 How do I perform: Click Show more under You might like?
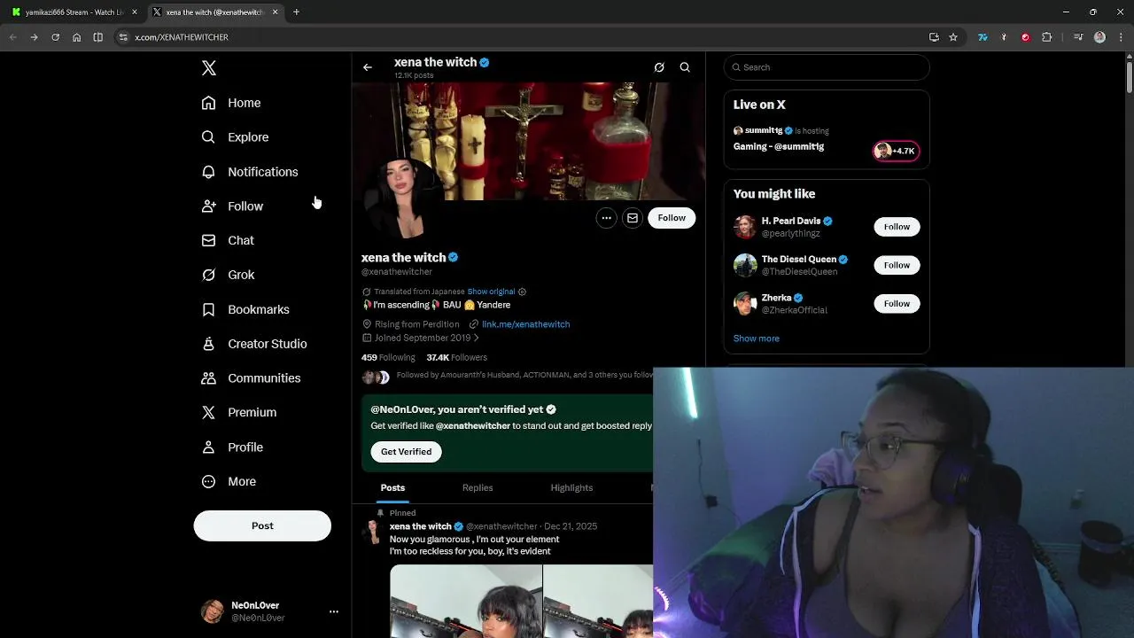[757, 338]
